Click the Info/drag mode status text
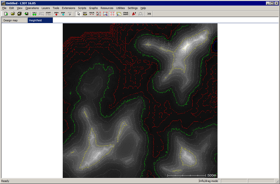Viewport: 280px width, 184px height. (x=208, y=181)
